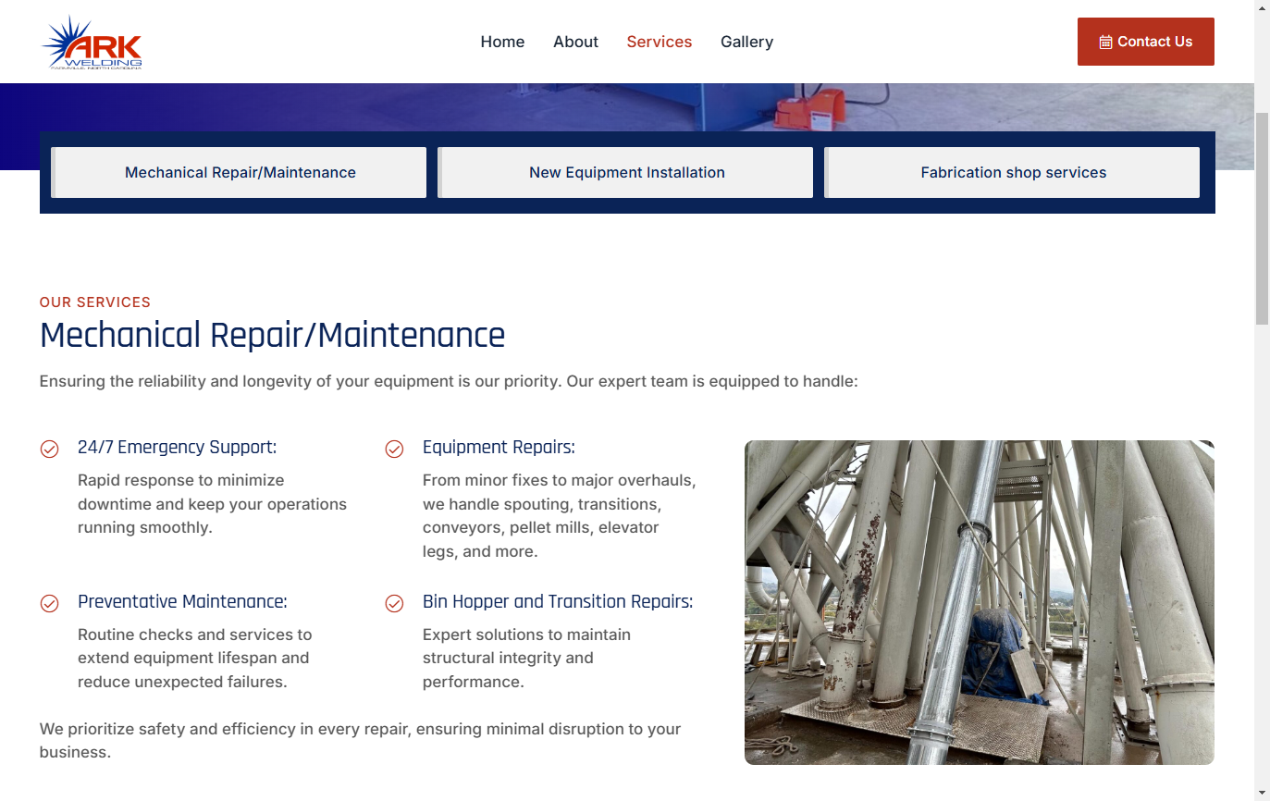Open the Home menu item

click(x=502, y=42)
